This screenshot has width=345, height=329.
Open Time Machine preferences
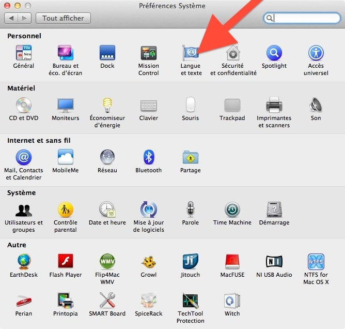coord(232,210)
